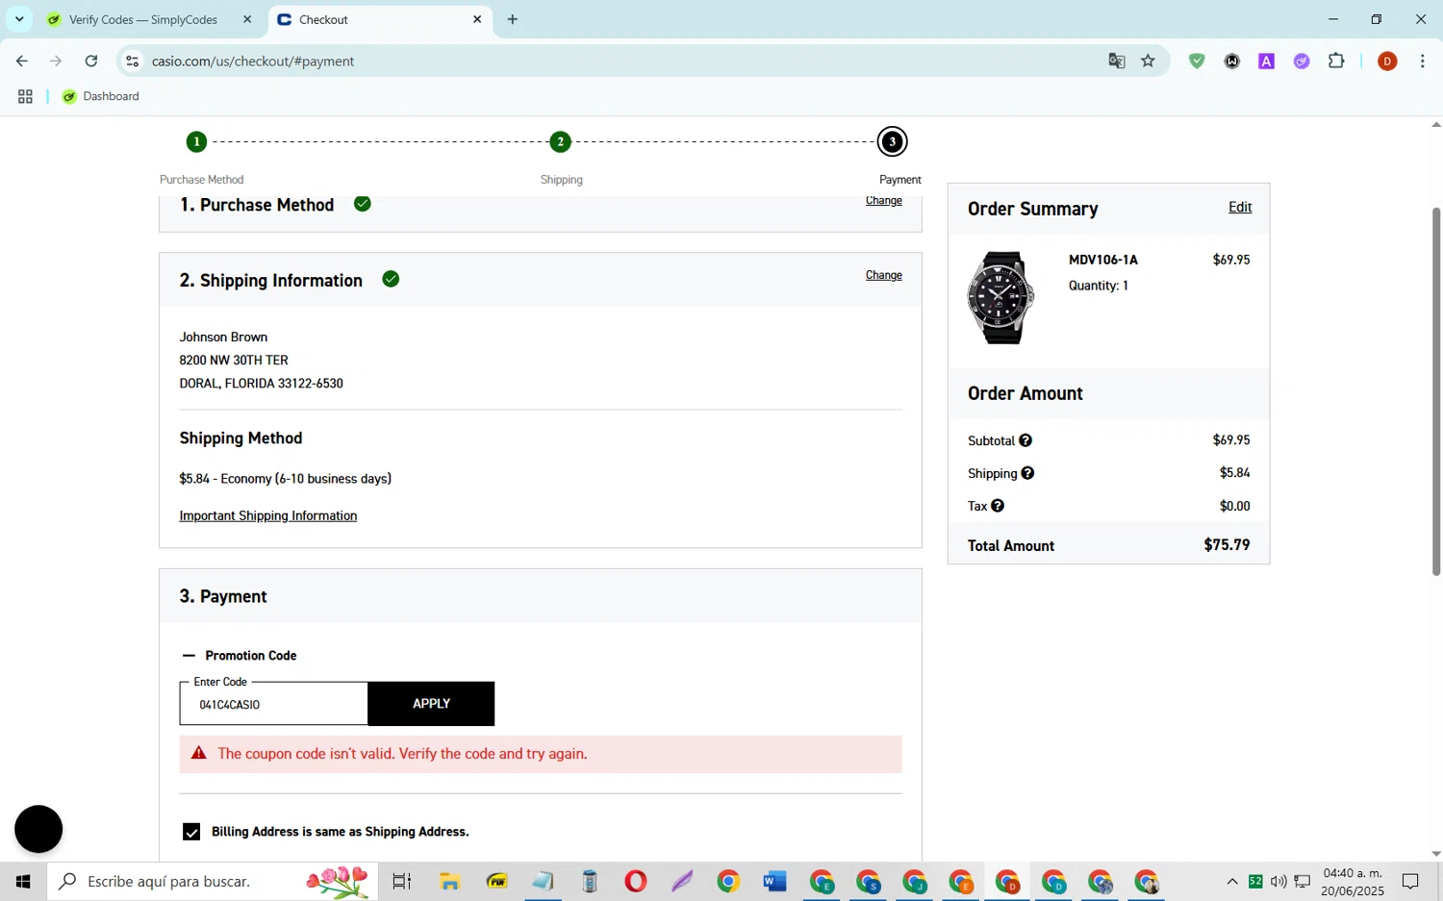Click Change for Shipping Information
1443x901 pixels.
point(883,275)
